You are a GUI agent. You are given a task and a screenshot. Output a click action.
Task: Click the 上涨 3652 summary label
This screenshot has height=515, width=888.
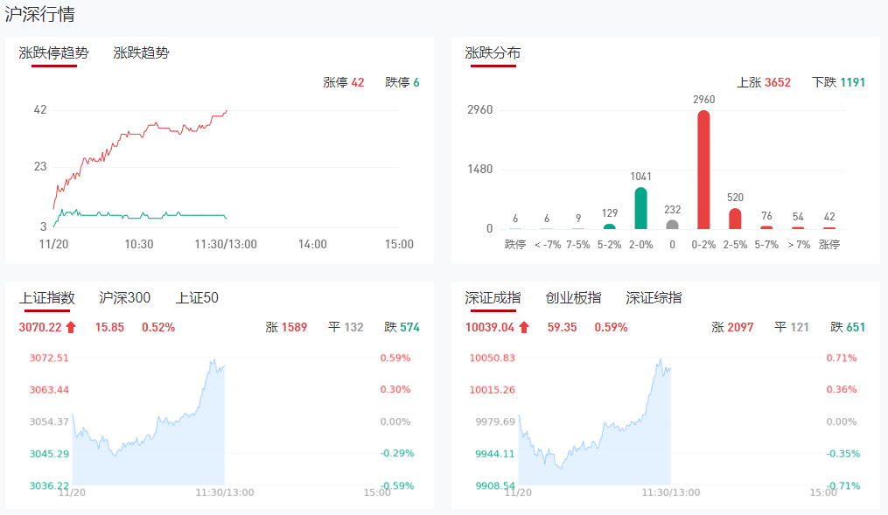click(x=764, y=82)
